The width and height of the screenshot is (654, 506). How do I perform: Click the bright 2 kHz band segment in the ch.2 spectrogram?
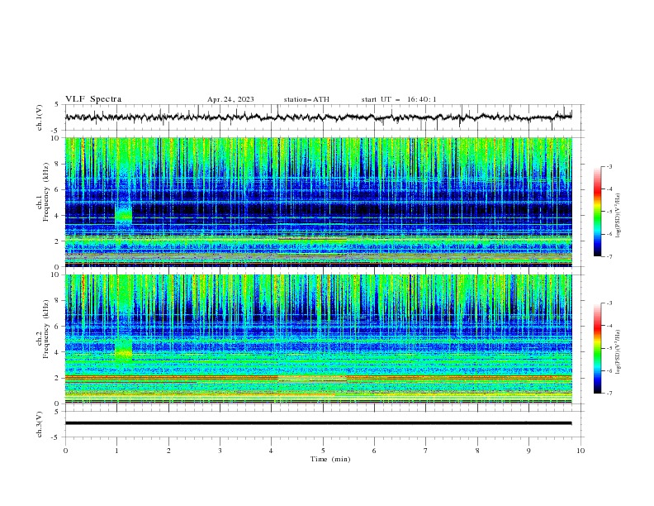(312, 379)
